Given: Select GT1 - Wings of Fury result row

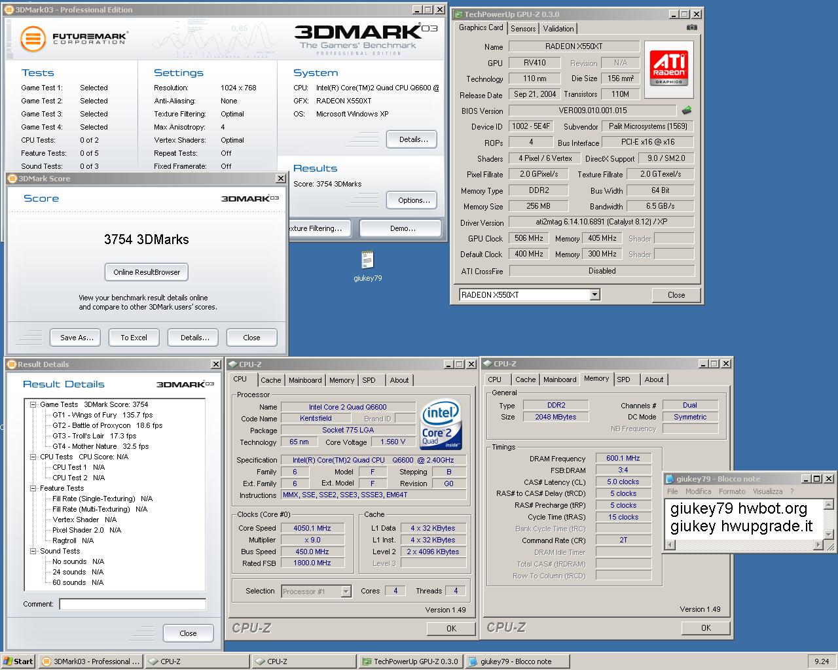Looking at the screenshot, I should pos(103,415).
